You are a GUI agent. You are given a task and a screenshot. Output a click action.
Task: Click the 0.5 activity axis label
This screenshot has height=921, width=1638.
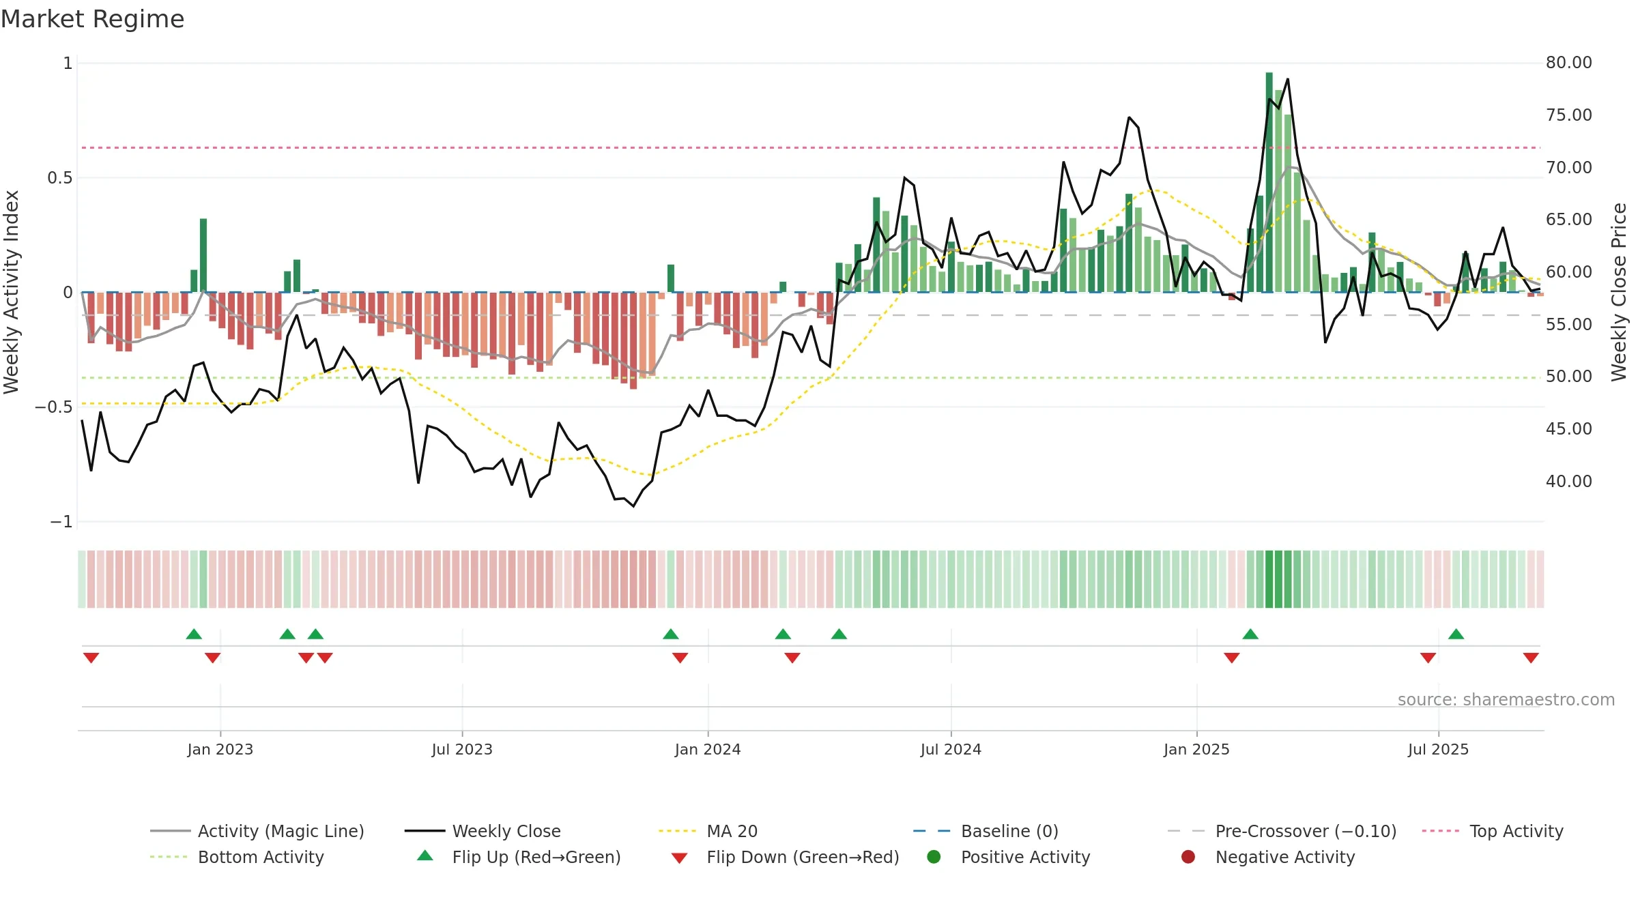[x=59, y=178]
